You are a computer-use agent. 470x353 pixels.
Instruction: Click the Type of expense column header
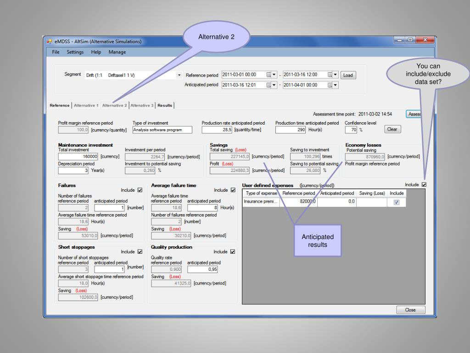click(261, 194)
